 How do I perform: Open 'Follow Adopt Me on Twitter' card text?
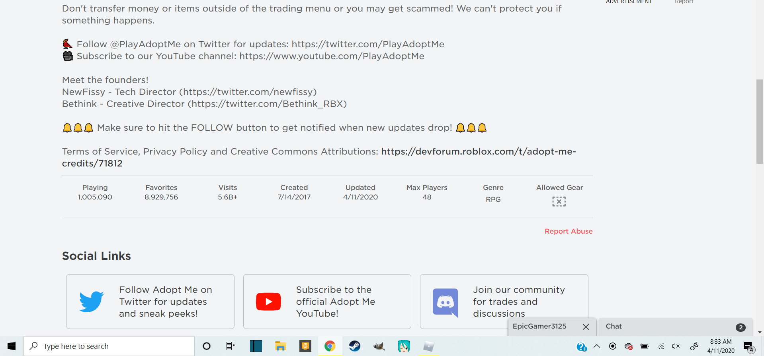click(166, 302)
